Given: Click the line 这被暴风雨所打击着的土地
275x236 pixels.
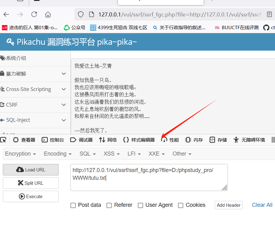Looking at the screenshot, I should coord(105,95).
